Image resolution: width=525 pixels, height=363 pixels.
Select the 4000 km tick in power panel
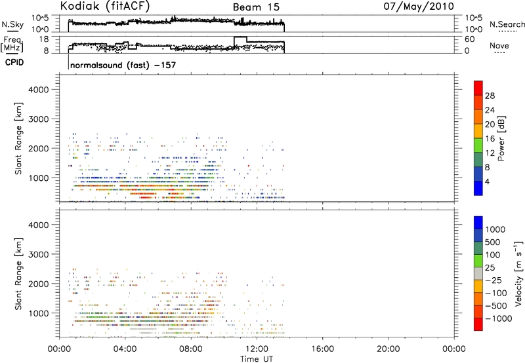(38, 90)
